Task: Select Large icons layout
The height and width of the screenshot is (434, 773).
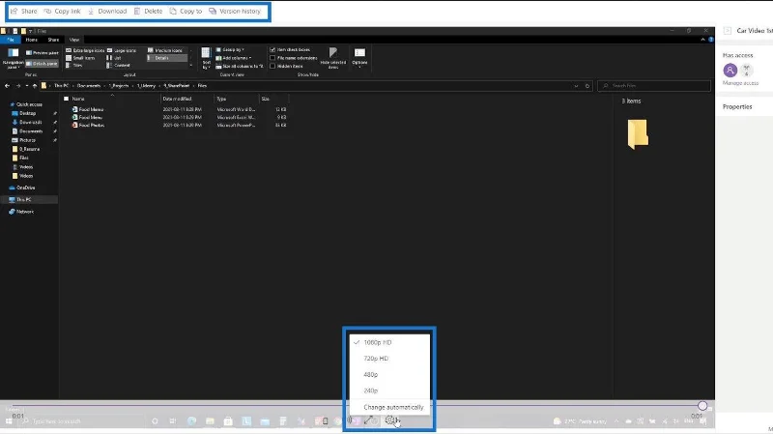Action: pos(122,50)
